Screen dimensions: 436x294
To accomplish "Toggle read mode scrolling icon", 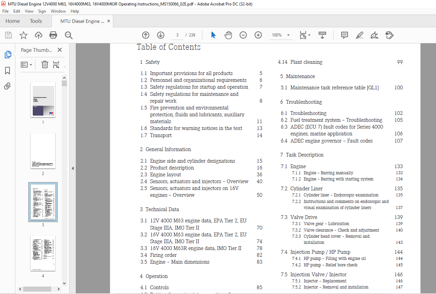I will (x=322, y=35).
